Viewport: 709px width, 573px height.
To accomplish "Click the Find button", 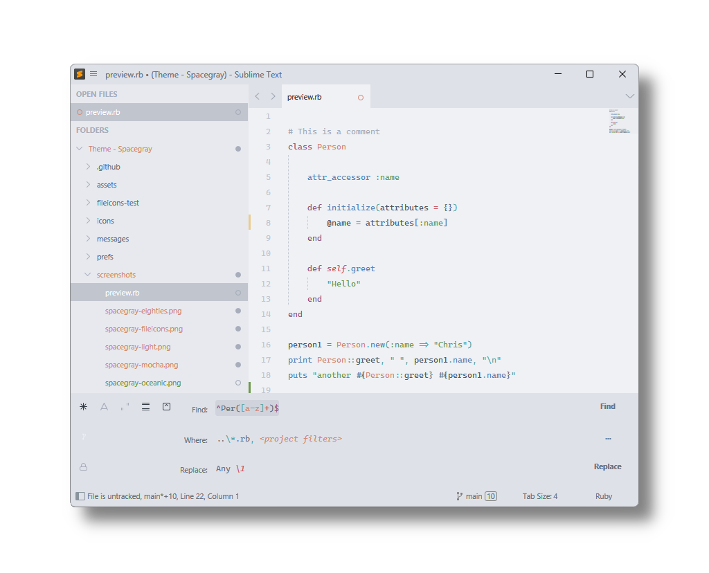I will (x=607, y=406).
